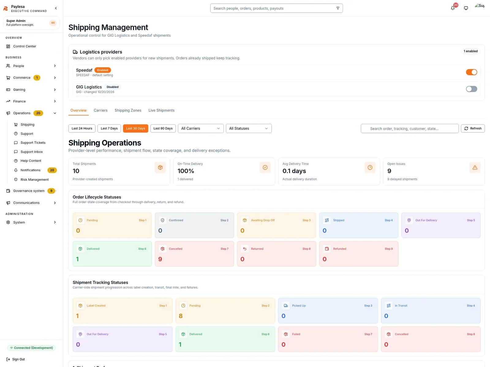This screenshot has height=367, width=490.
Task: Click the Shipping cart icon in sidebar
Action: [16, 125]
